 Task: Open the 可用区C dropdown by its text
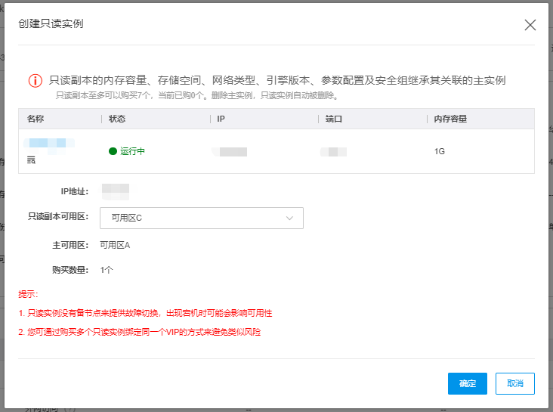127,218
